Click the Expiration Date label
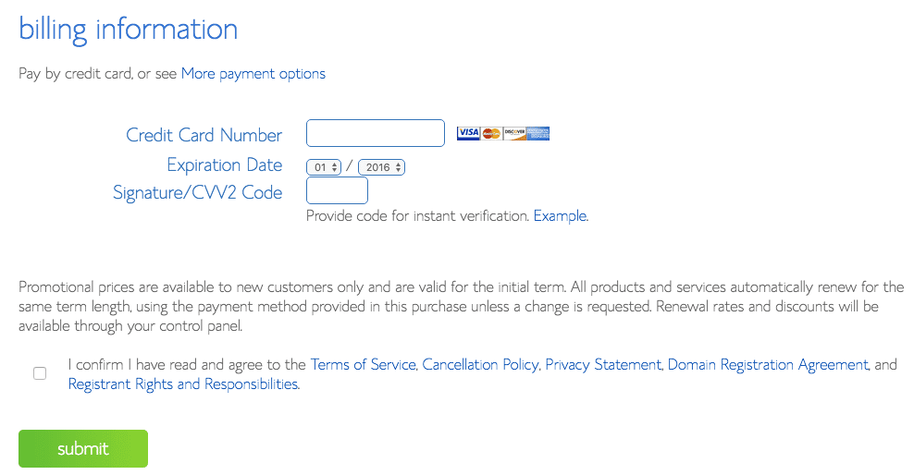 point(224,165)
